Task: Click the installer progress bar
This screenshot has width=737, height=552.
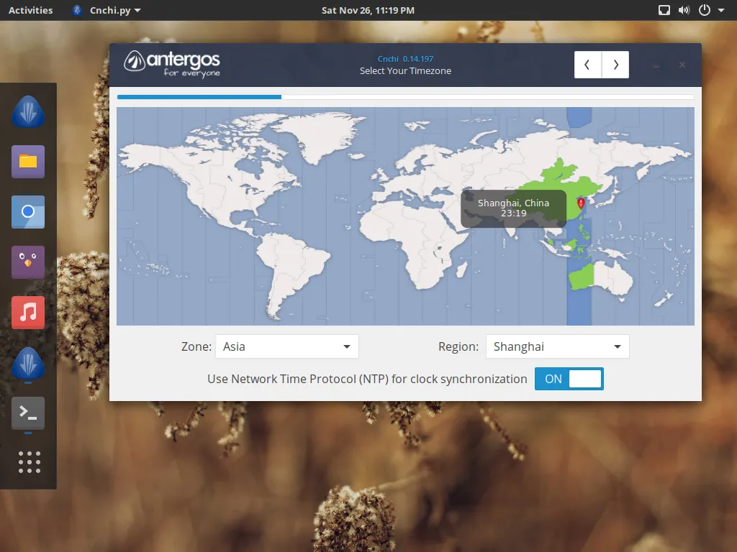Action: (x=406, y=97)
